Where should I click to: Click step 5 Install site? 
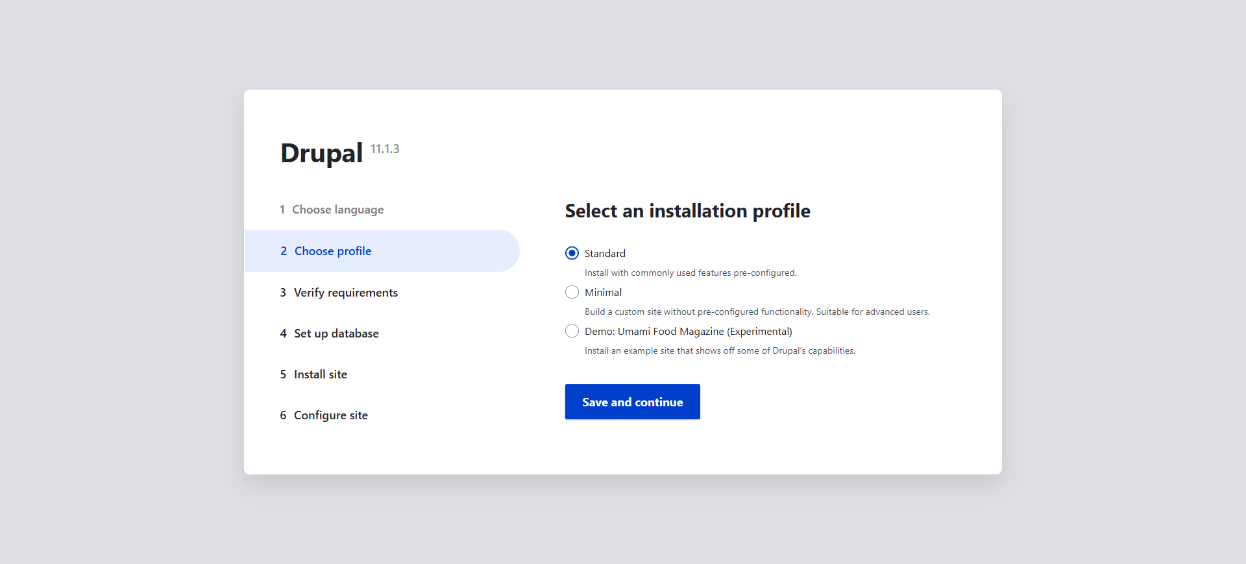(x=313, y=374)
